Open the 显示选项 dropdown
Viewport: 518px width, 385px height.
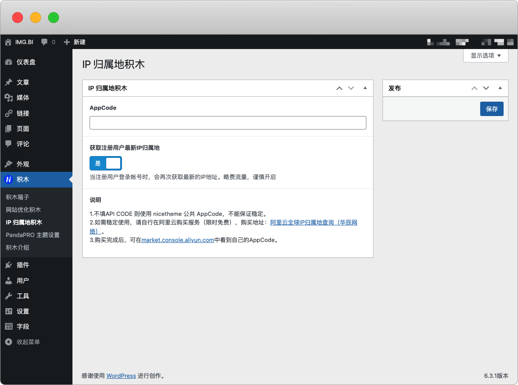point(486,55)
